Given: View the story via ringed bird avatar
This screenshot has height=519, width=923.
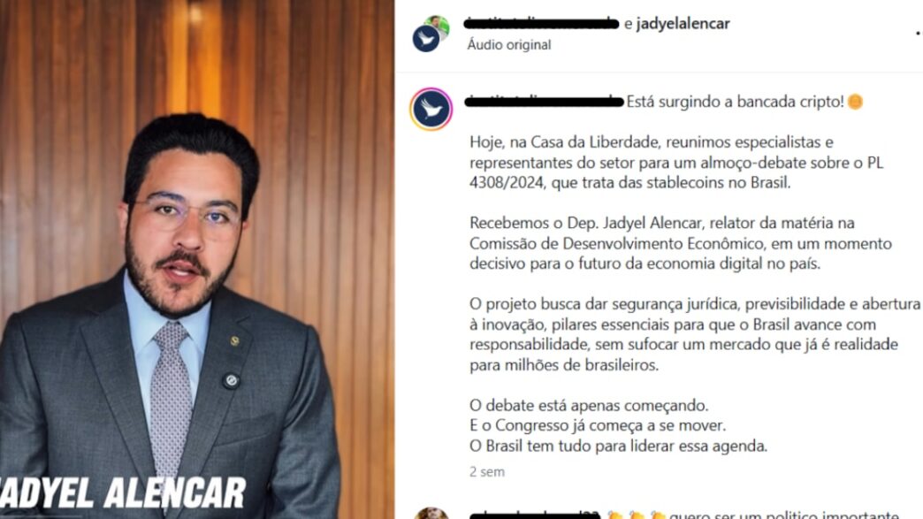Looking at the screenshot, I should [x=431, y=109].
